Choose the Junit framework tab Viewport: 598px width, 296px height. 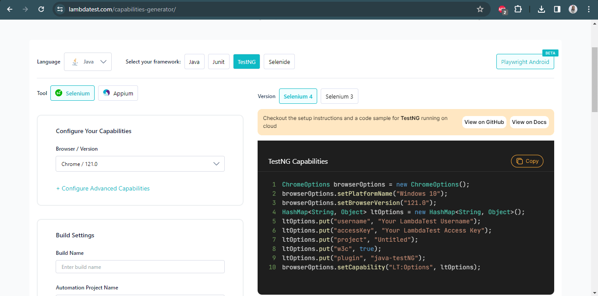point(218,62)
